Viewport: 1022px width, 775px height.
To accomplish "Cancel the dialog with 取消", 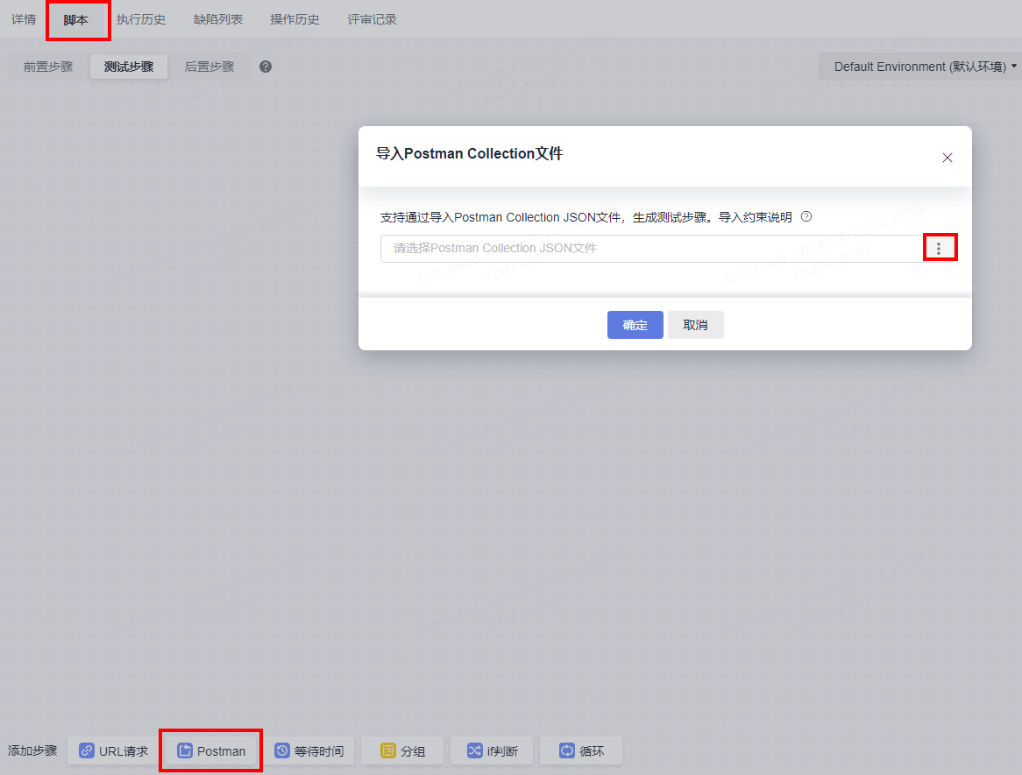I will (695, 325).
